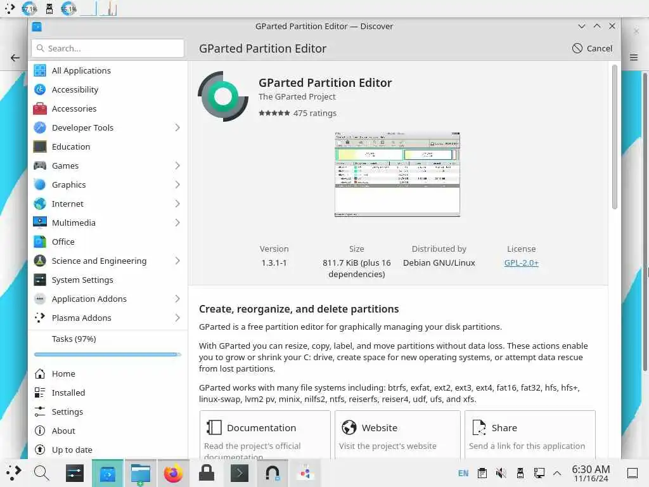Open the Games controller icon
The width and height of the screenshot is (649, 487).
(x=40, y=166)
